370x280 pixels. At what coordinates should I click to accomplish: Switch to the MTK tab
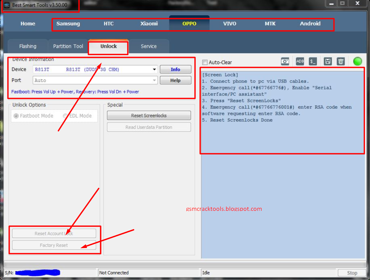coord(270,24)
